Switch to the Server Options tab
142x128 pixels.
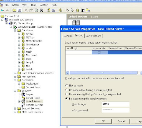click(93, 36)
